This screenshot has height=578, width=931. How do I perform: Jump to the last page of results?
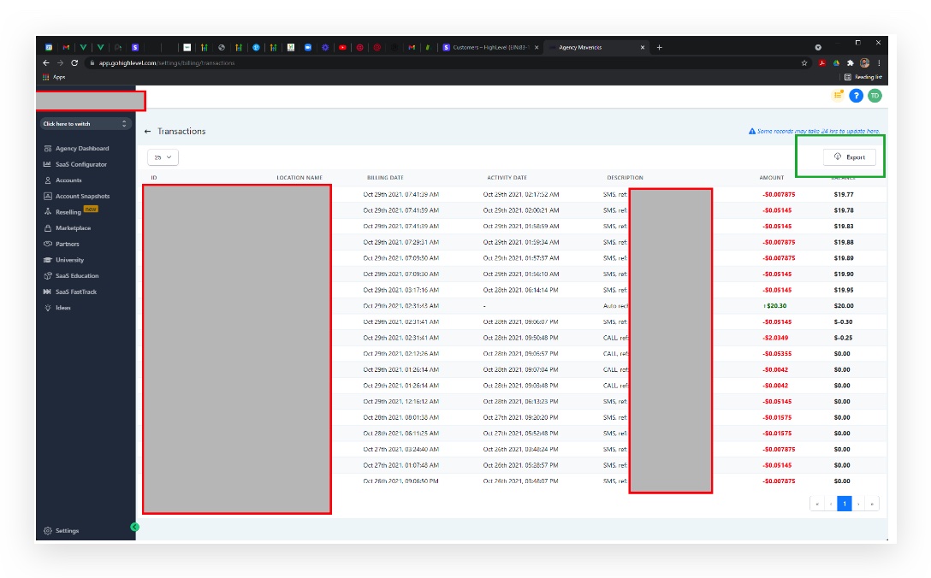pos(872,504)
